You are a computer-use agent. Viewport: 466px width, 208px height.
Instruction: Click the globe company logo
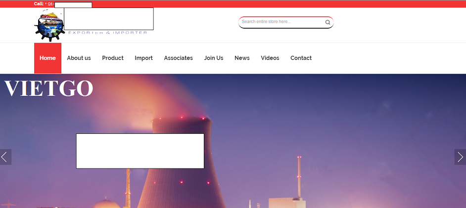click(49, 25)
